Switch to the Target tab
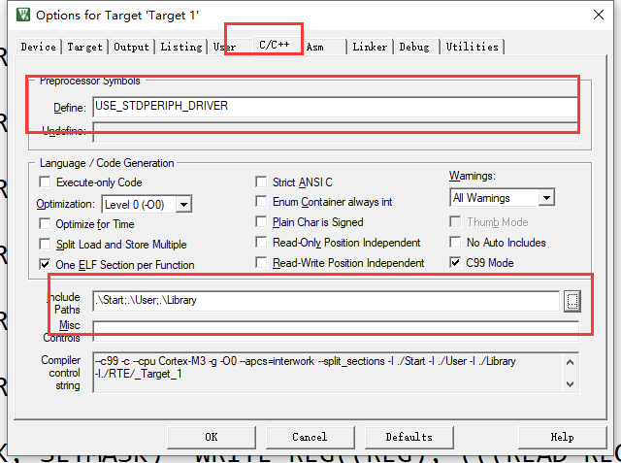Image resolution: width=621 pixels, height=463 pixels. point(84,47)
